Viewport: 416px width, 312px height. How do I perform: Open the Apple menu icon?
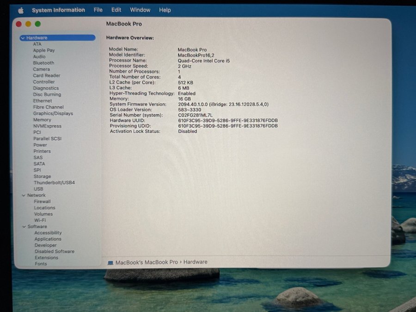tap(20, 10)
